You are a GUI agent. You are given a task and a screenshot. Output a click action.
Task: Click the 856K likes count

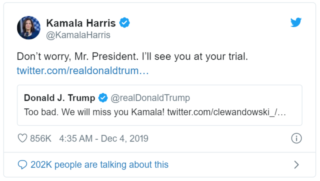[41, 139]
